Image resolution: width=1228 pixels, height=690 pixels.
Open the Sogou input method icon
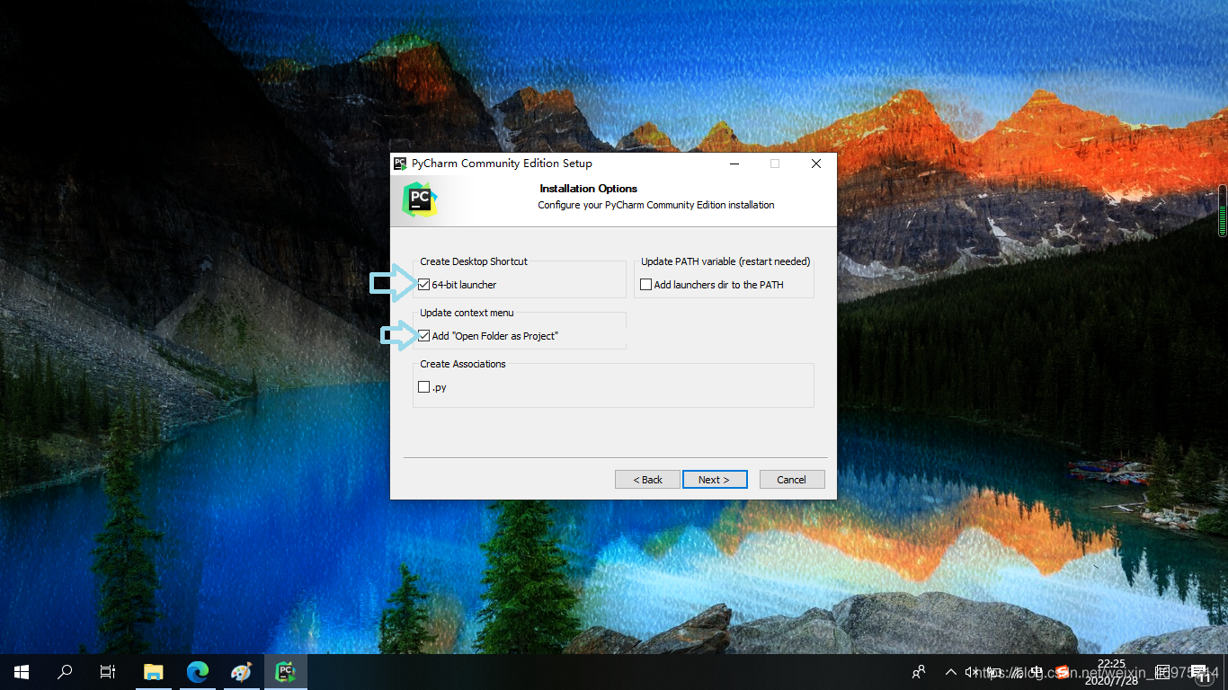pos(1063,672)
